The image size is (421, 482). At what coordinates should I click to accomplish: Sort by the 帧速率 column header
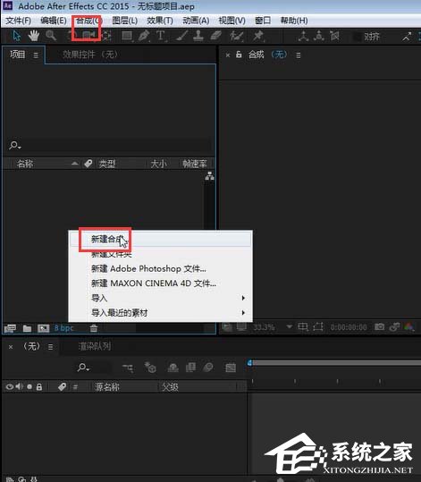coord(195,164)
